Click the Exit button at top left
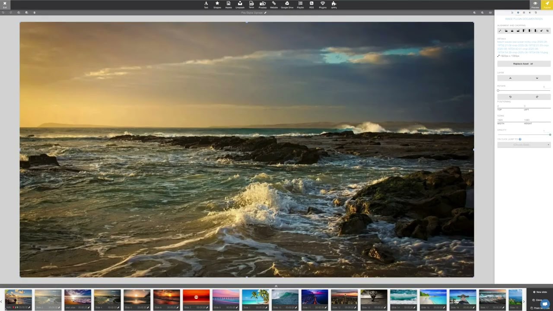 [x=5, y=5]
